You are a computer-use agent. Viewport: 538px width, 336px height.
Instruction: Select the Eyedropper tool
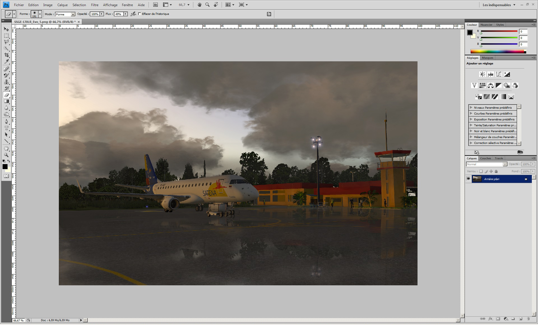[x=6, y=62]
